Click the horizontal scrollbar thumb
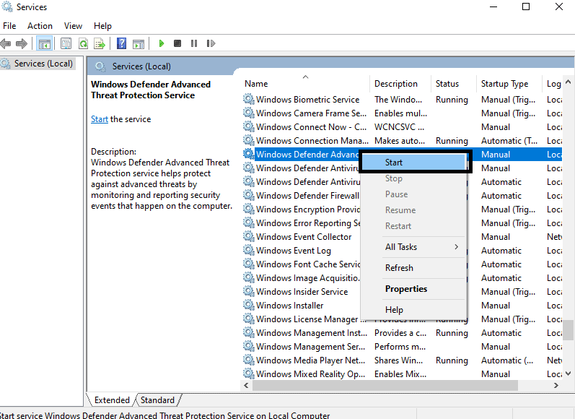The height and width of the screenshot is (419, 575). point(385,385)
